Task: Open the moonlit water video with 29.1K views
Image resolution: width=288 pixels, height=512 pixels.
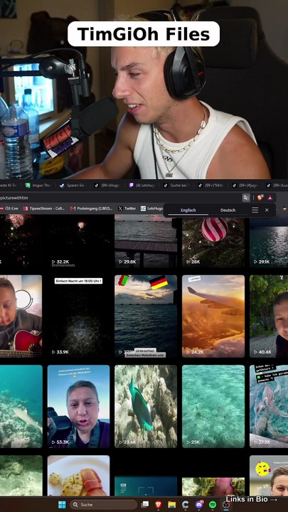Action: point(269,241)
